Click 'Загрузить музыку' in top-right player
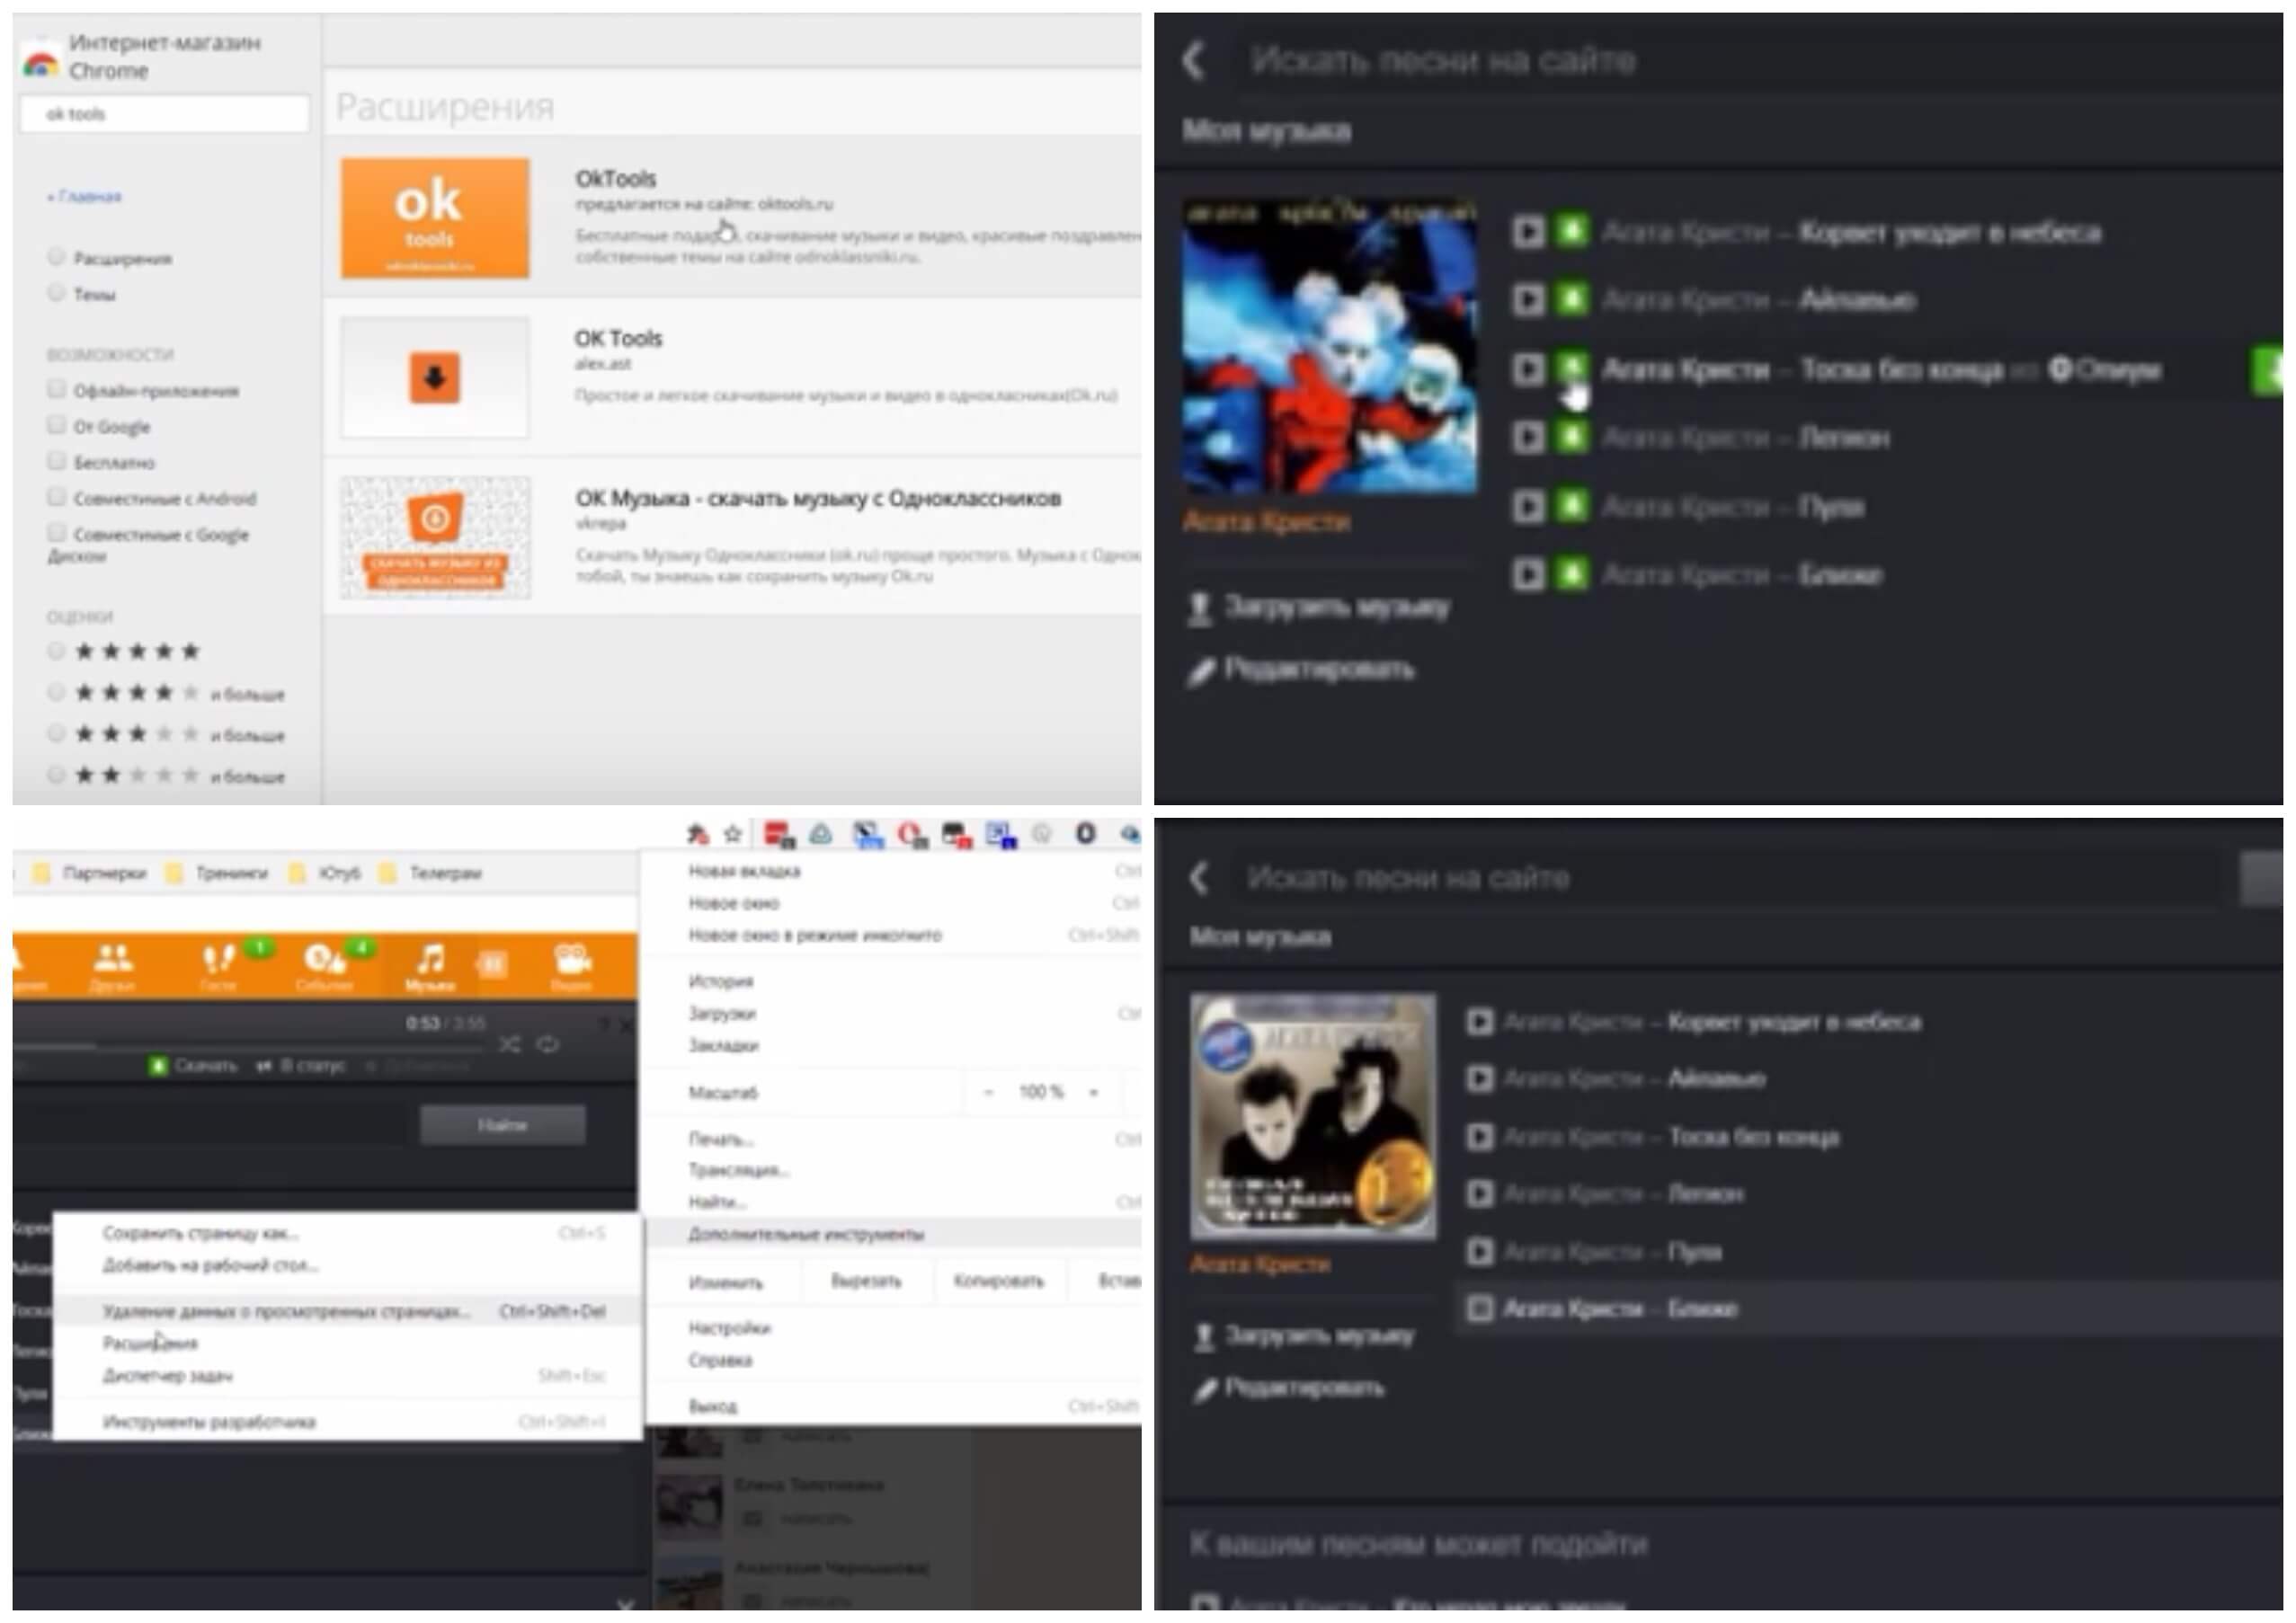 (x=1318, y=608)
